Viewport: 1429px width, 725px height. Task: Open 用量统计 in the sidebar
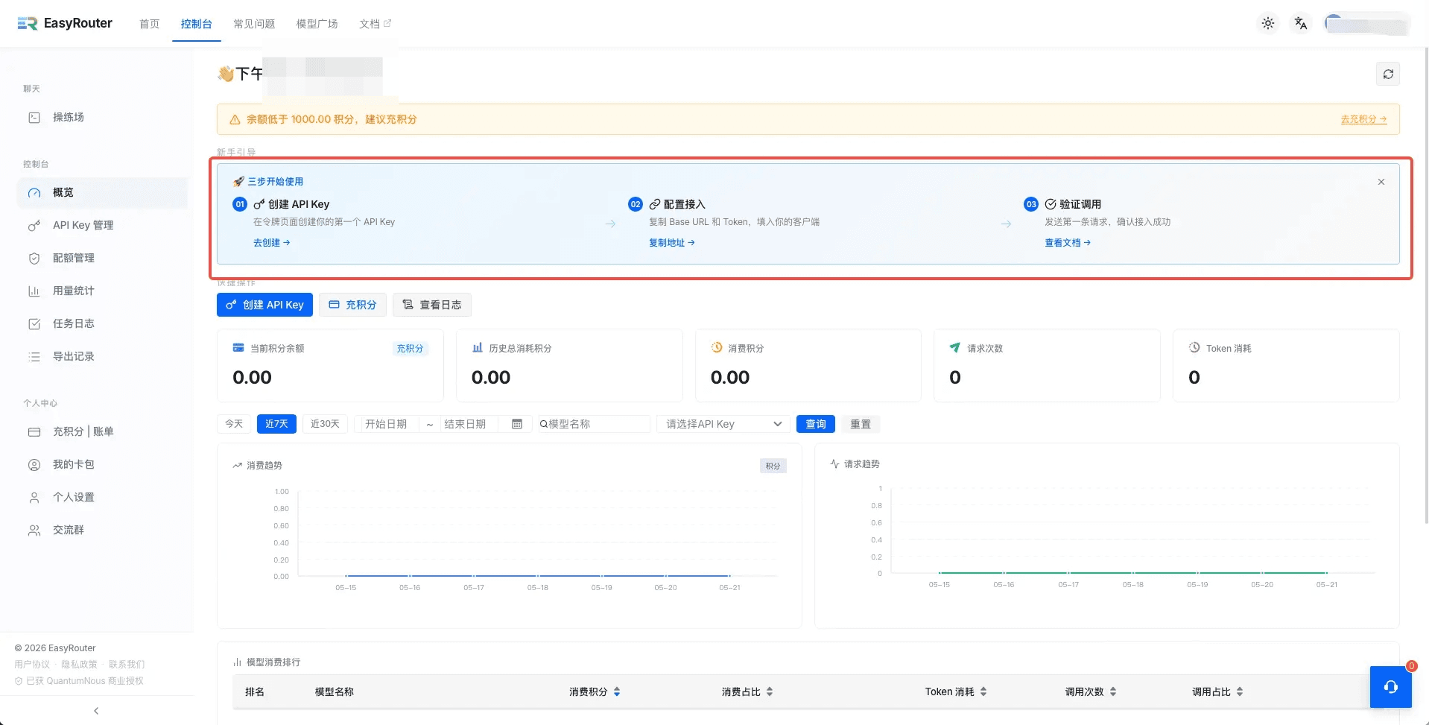pos(102,291)
